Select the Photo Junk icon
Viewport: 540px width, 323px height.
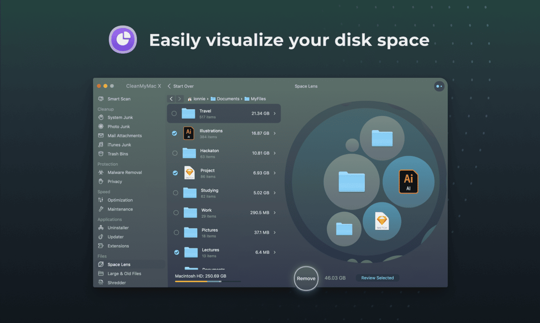(x=101, y=127)
